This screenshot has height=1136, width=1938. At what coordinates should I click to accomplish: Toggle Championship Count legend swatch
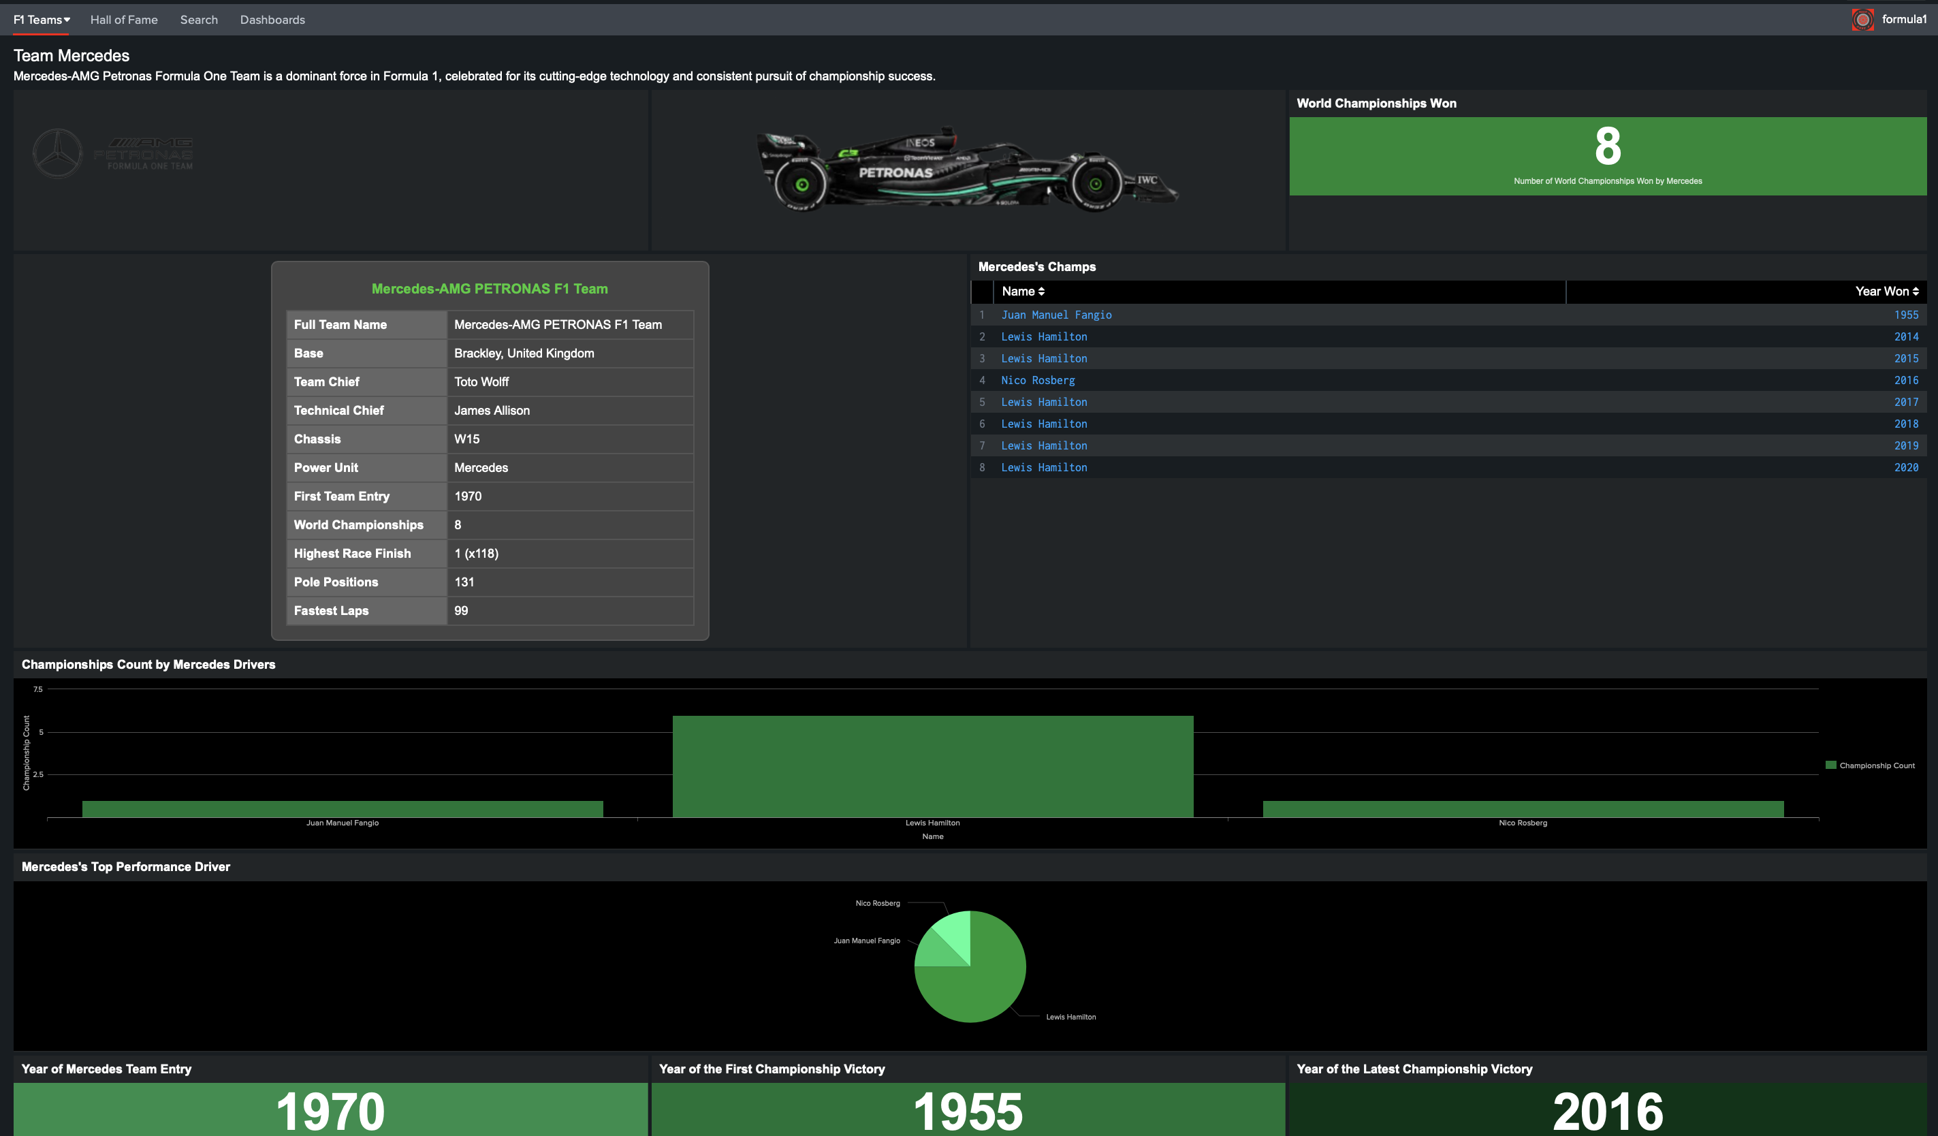coord(1830,766)
